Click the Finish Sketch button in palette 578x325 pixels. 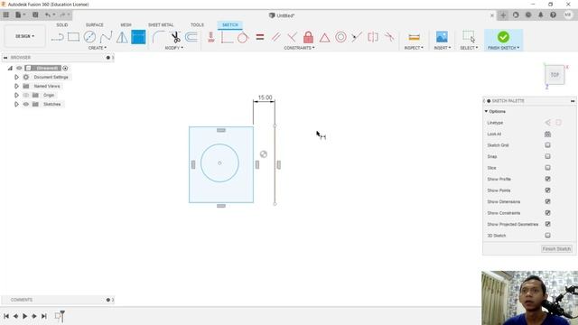[556, 249]
